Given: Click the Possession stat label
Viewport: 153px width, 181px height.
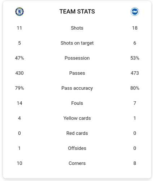Looking at the screenshot, I should coord(77,58).
